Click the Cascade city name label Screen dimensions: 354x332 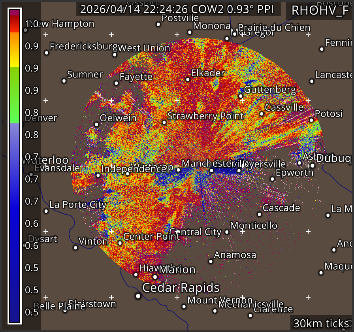[x=281, y=208]
